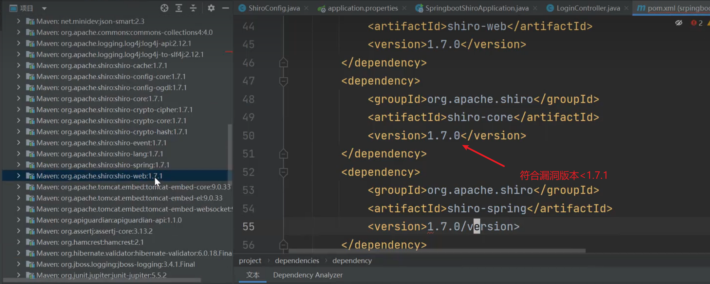Click the locate/select opened file target icon
710x284 pixels.
point(164,8)
